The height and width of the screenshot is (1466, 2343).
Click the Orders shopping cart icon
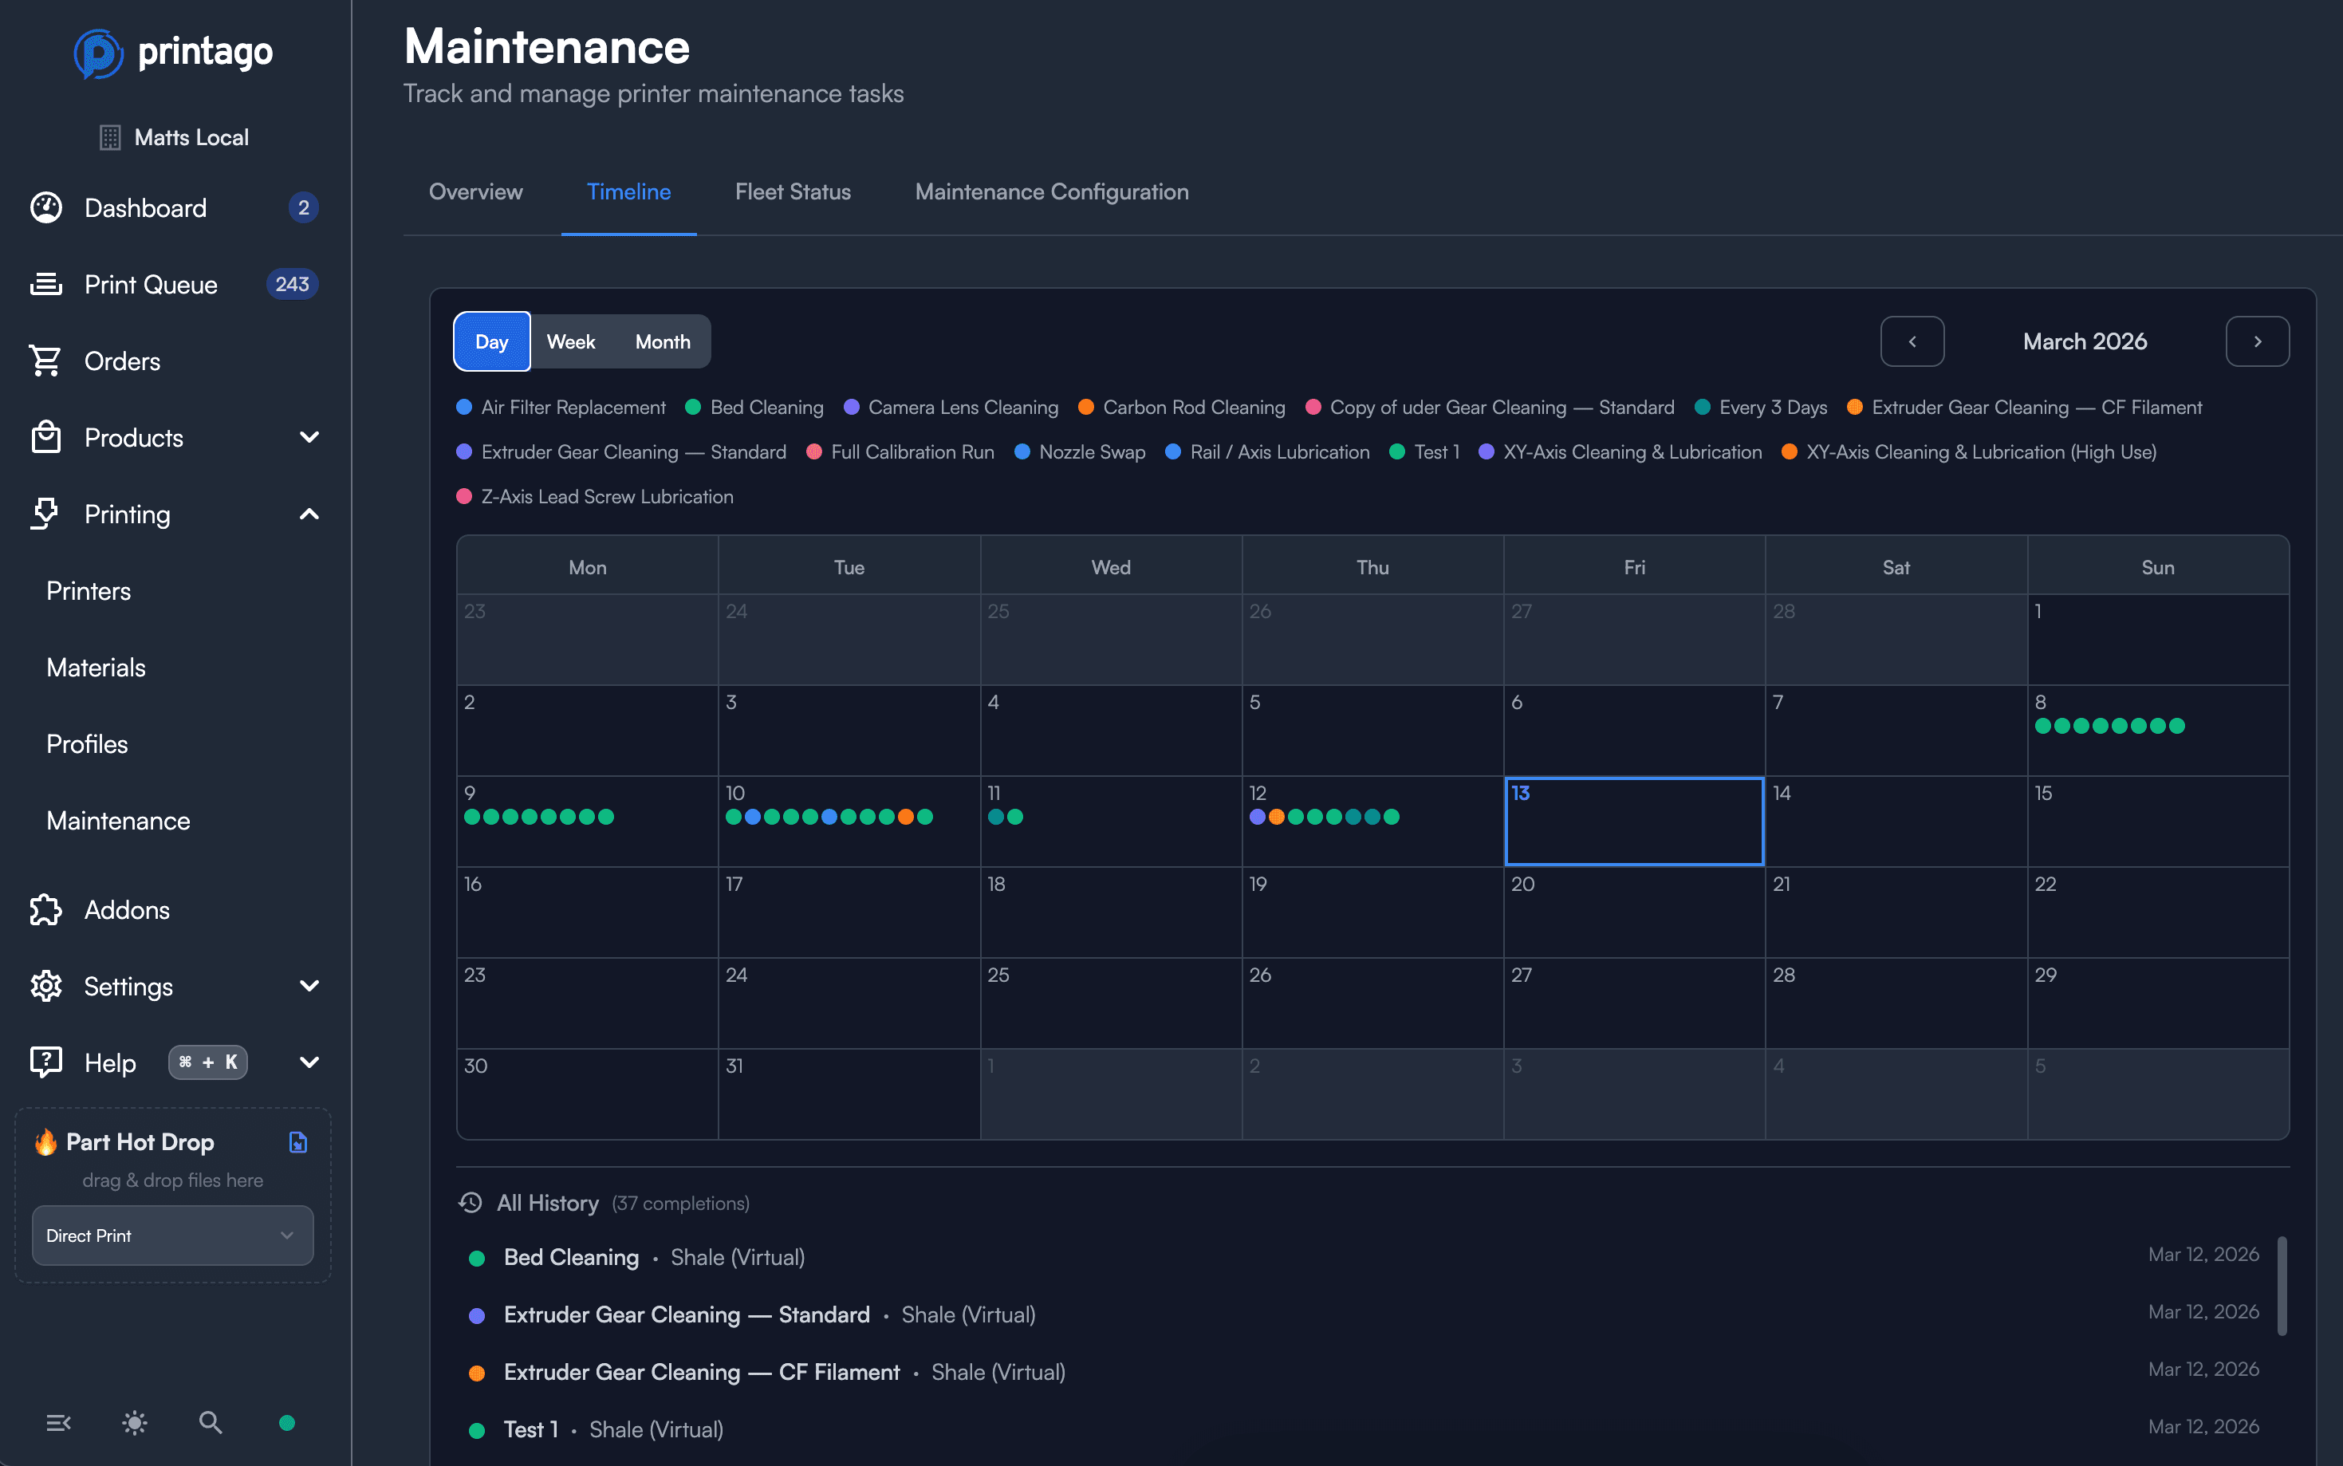click(x=45, y=361)
